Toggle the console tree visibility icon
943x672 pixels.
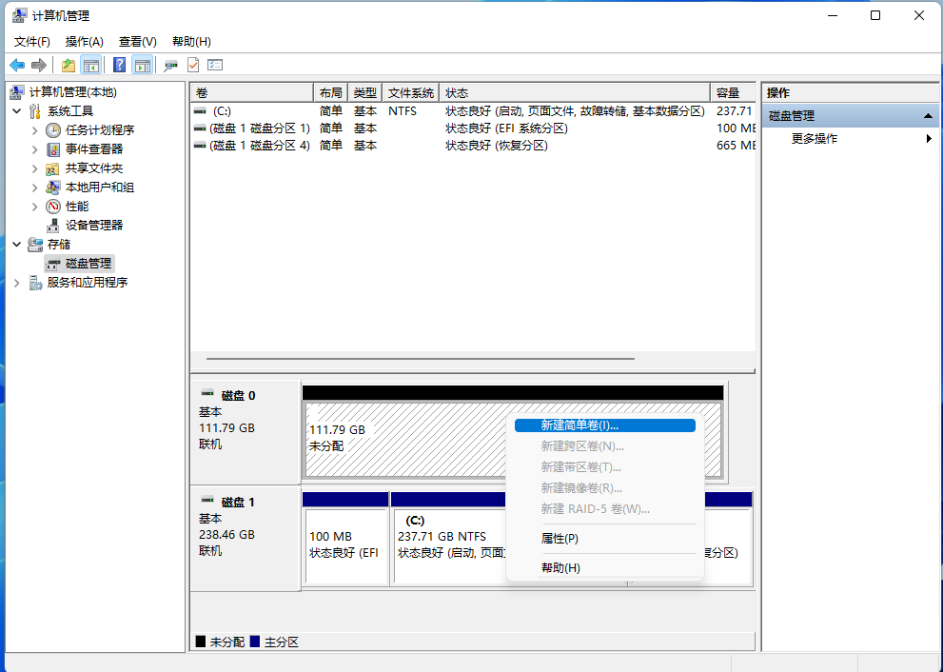pyautogui.click(x=90, y=65)
